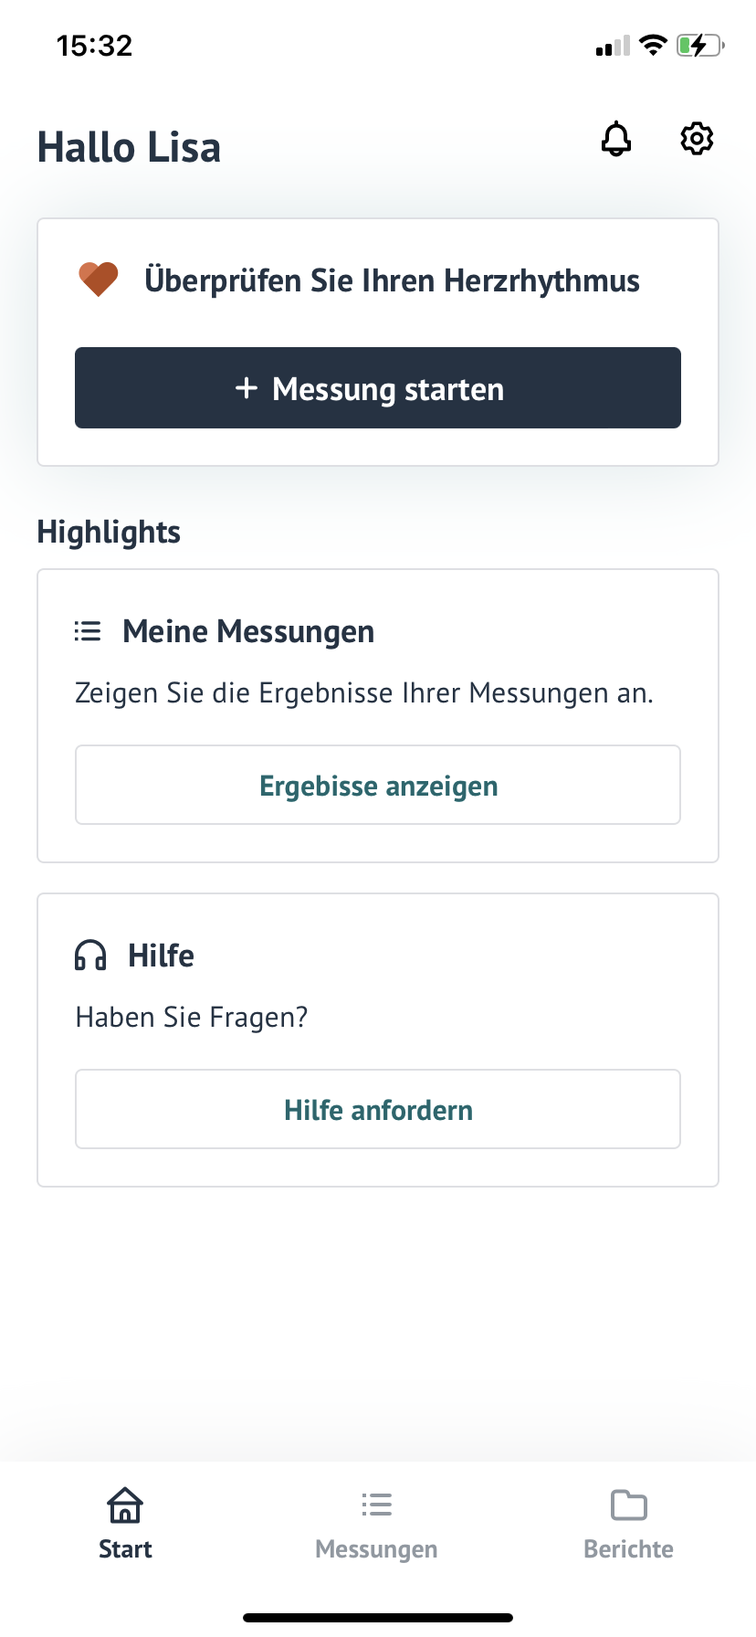Tap the plus icon on Messung starten
This screenshot has width=756, height=1637.
pyautogui.click(x=247, y=388)
